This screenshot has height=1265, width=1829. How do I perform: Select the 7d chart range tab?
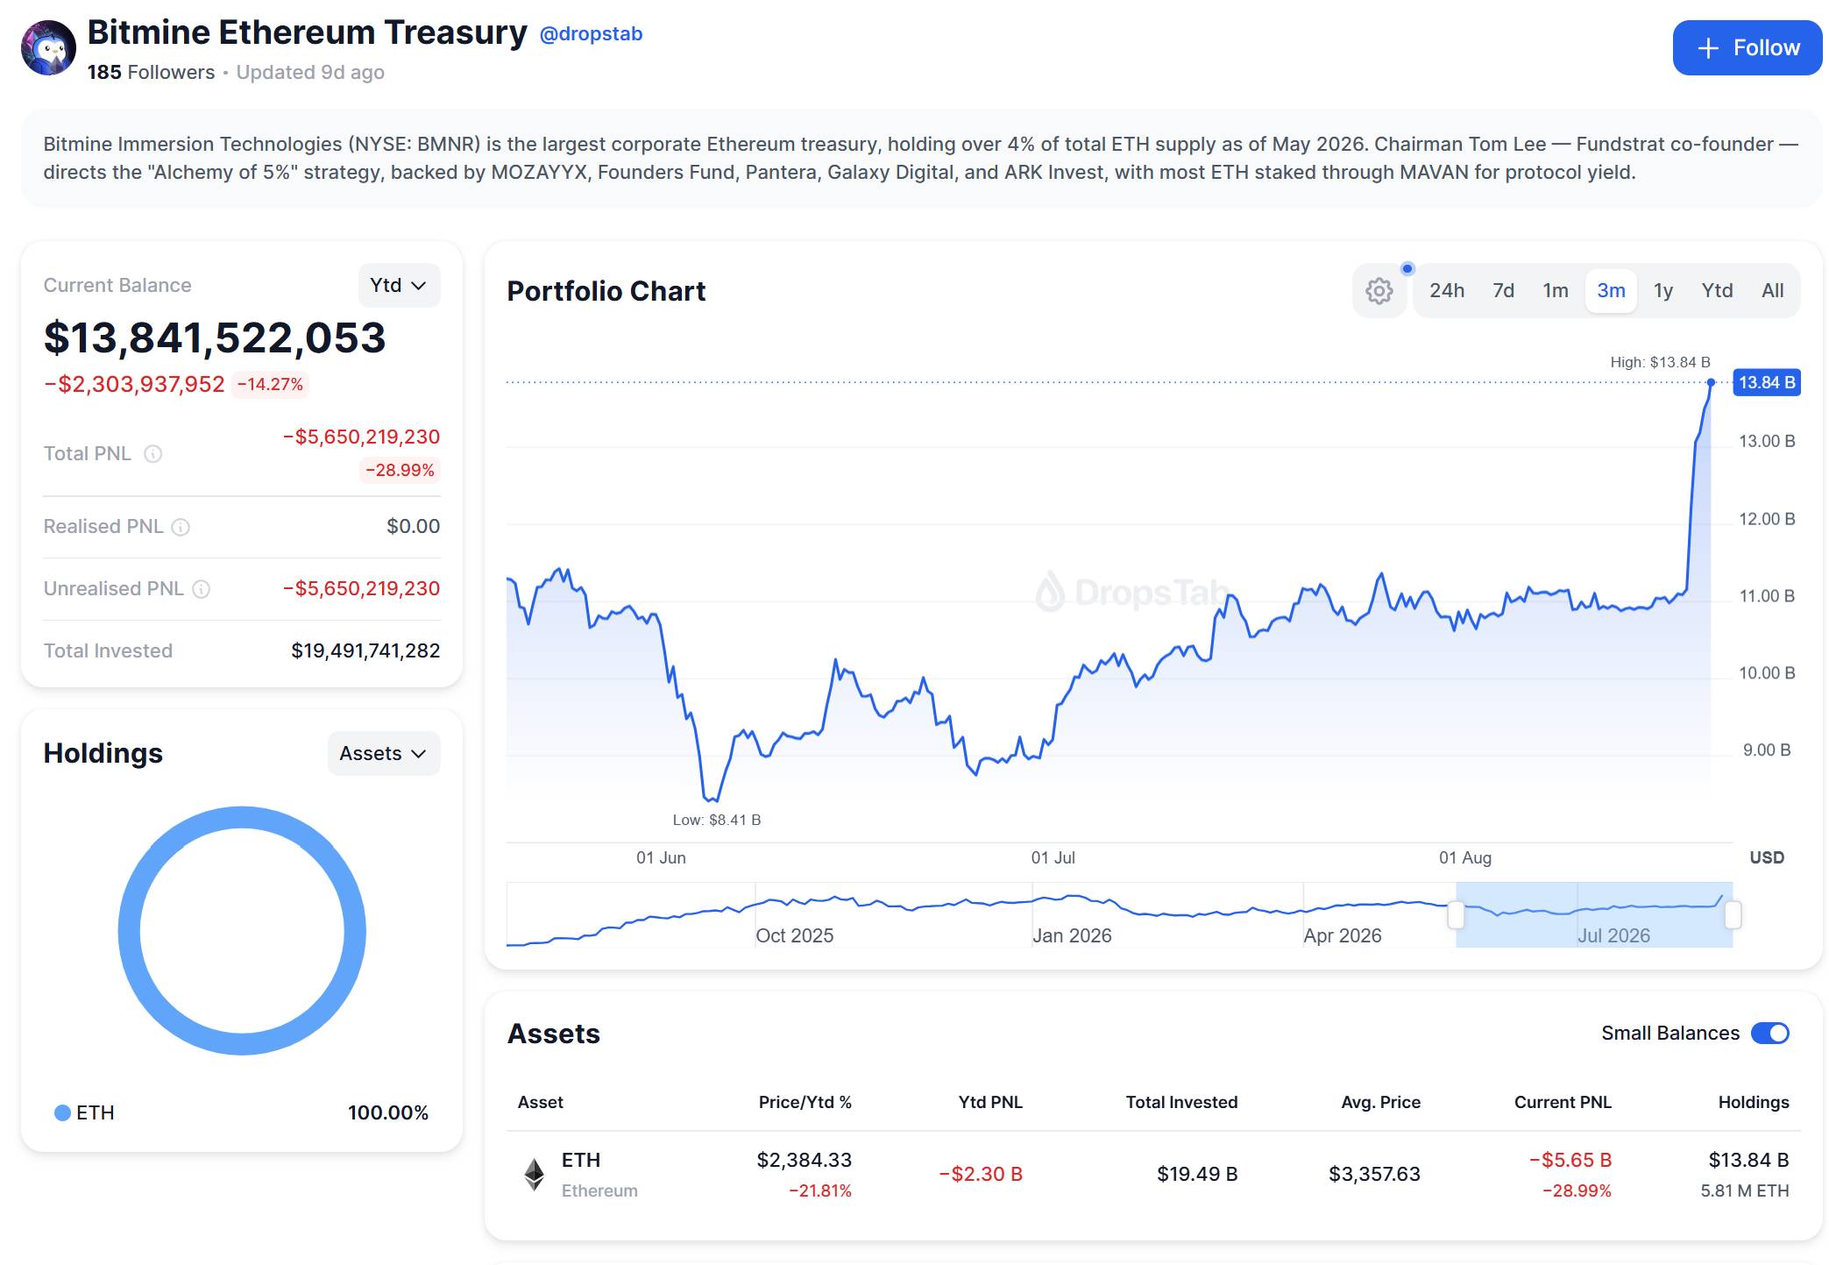coord(1503,291)
